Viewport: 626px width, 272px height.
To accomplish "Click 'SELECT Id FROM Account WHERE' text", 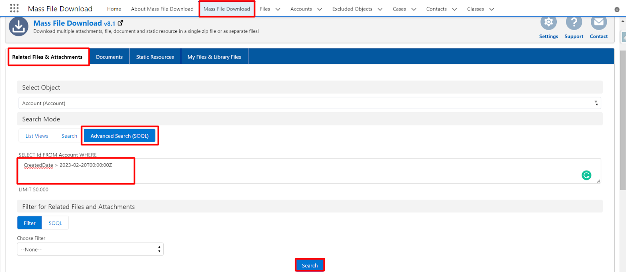I will coord(58,155).
